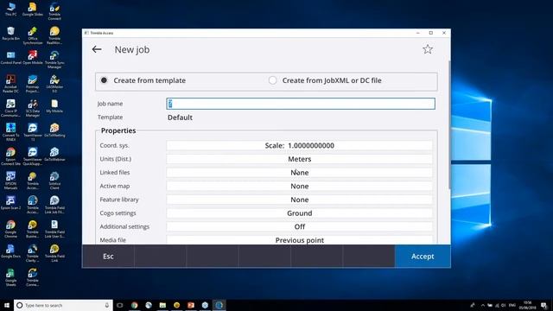Image resolution: width=553 pixels, height=311 pixels.
Task: Click the taskbar search box
Action: tap(63, 305)
